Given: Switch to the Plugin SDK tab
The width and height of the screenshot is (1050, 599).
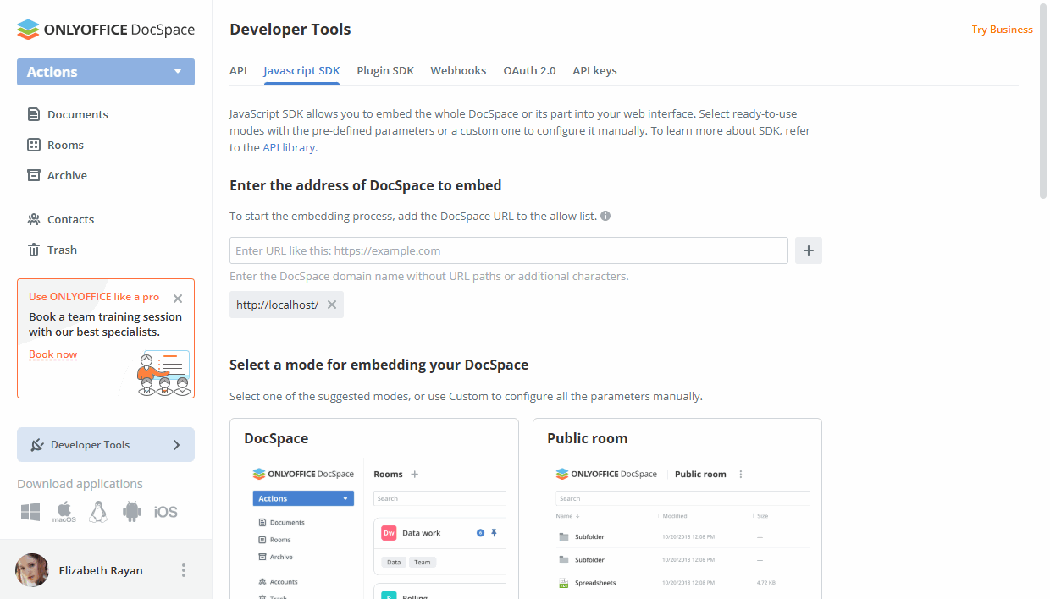Looking at the screenshot, I should pos(385,71).
